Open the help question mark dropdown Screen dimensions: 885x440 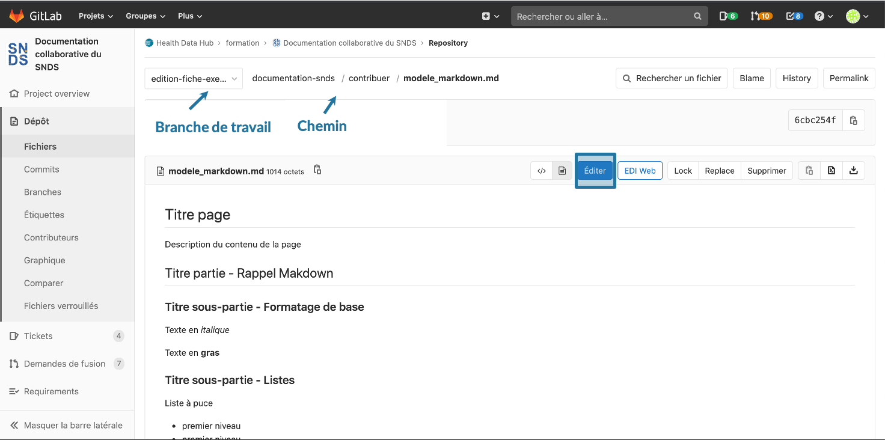823,16
